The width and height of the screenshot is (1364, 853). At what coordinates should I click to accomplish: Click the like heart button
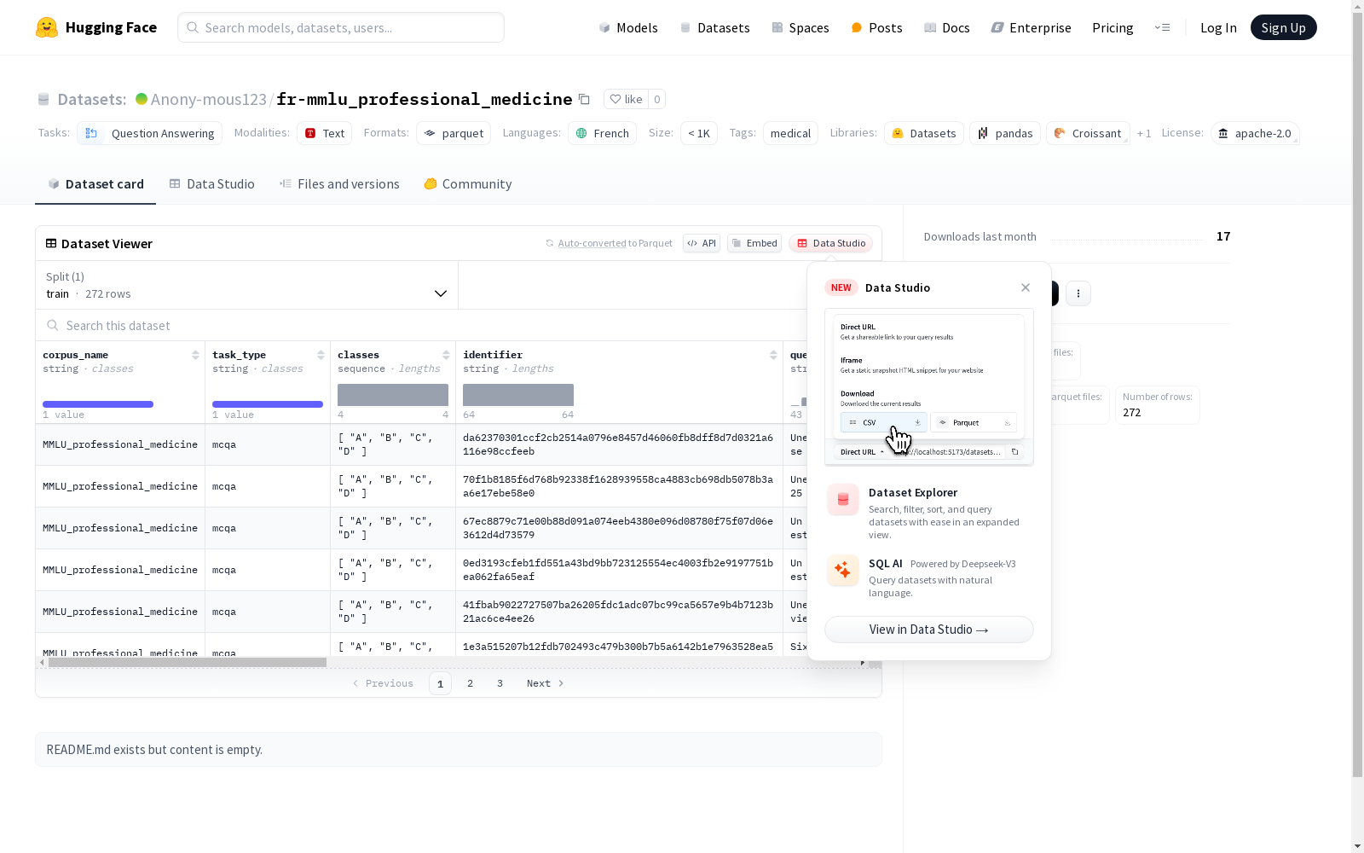pos(626,99)
